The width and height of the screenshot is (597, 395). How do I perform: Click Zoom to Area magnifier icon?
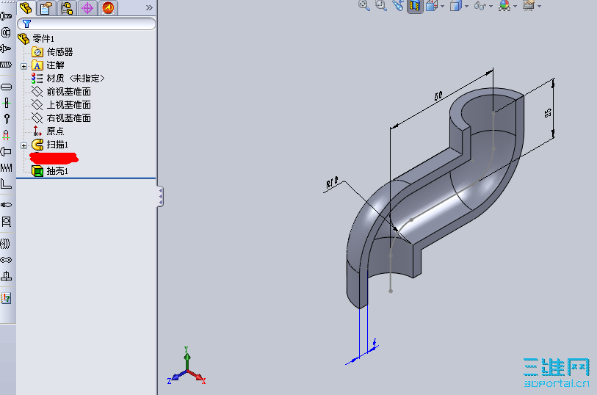380,5
